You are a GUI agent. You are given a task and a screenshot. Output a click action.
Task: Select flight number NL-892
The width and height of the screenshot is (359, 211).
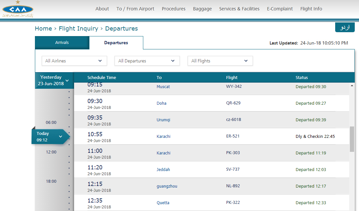click(x=233, y=186)
